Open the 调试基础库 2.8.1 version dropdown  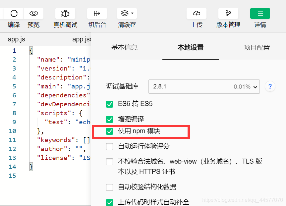(x=204, y=86)
